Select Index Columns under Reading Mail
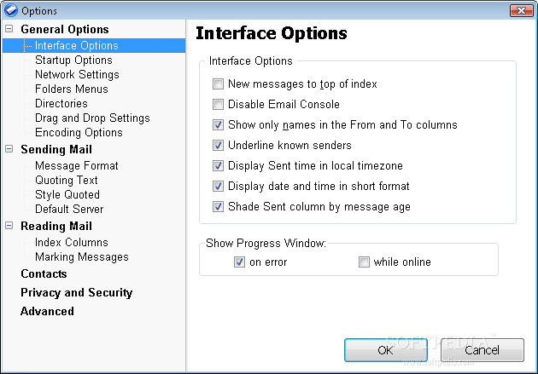538x374 pixels. 72,242
